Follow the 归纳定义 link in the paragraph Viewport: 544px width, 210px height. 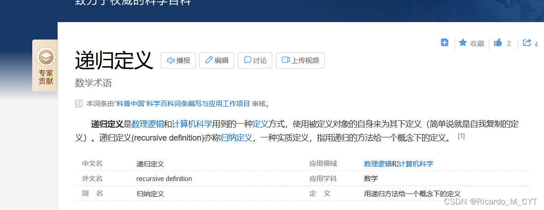click(236, 138)
